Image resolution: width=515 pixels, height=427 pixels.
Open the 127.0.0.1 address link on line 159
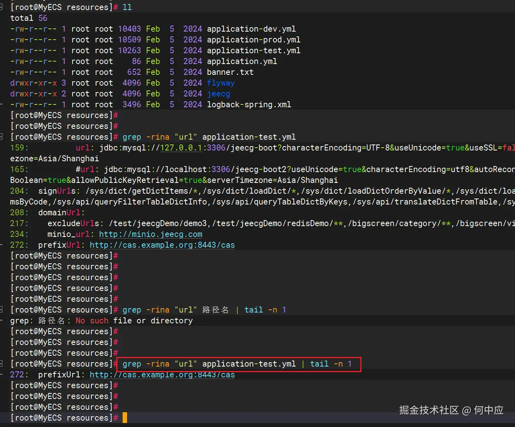(181, 148)
